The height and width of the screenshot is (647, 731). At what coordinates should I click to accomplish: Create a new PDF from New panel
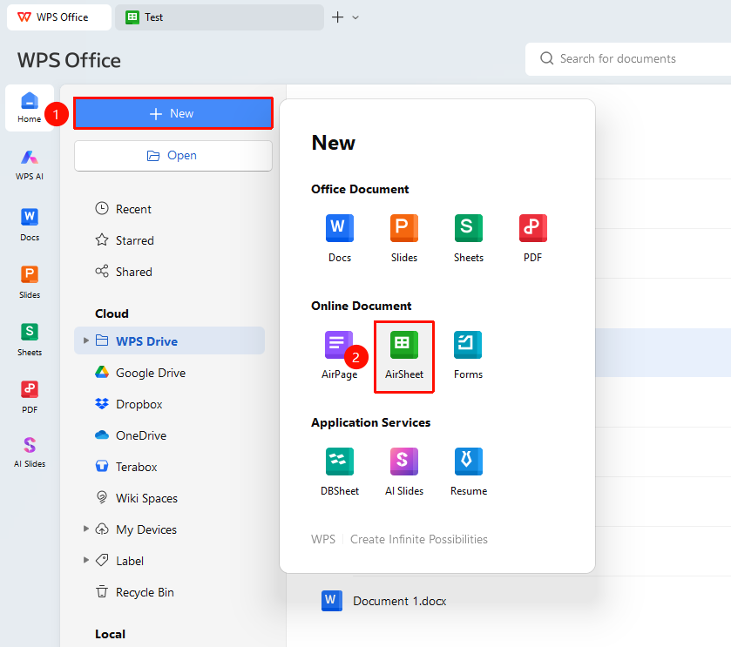[533, 238]
